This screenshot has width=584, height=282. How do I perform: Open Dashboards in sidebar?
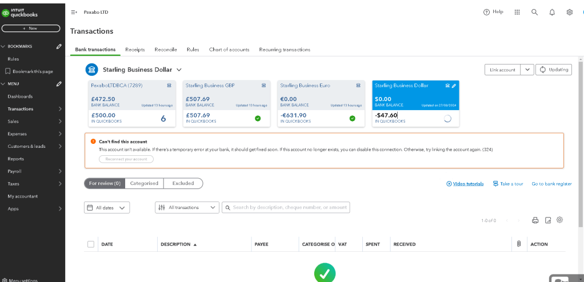point(20,96)
